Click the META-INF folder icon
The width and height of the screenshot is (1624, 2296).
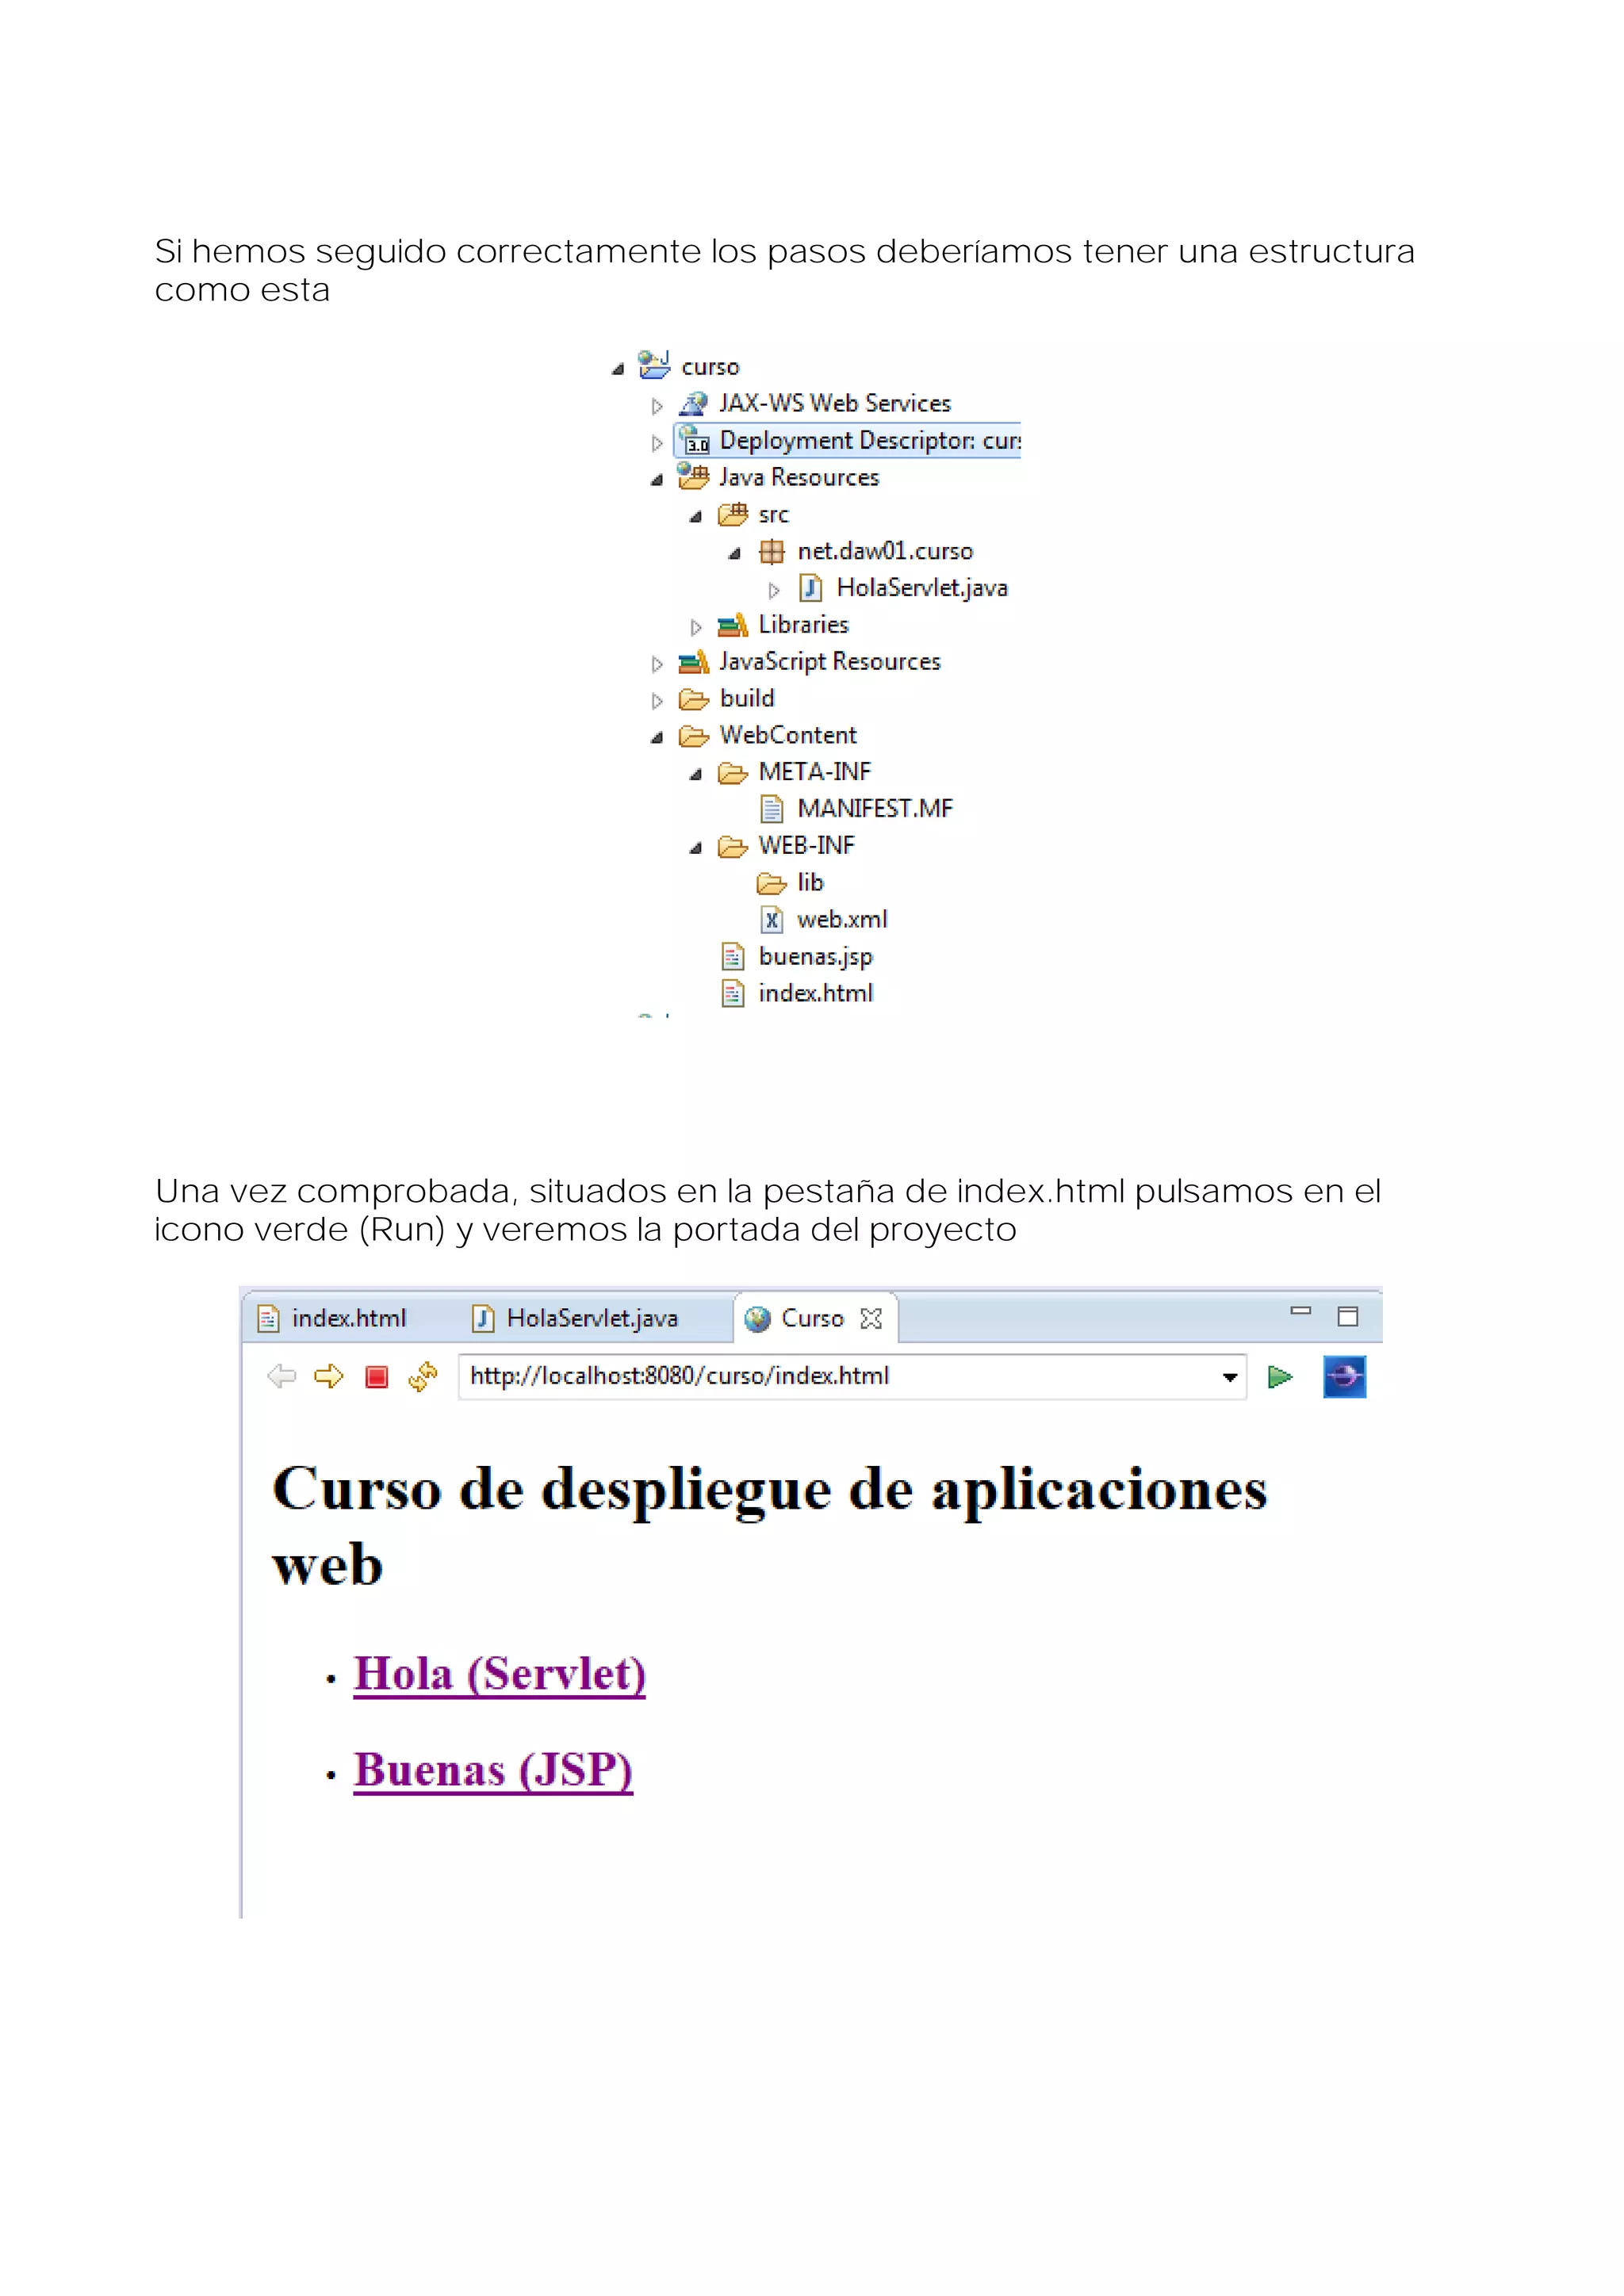(733, 773)
